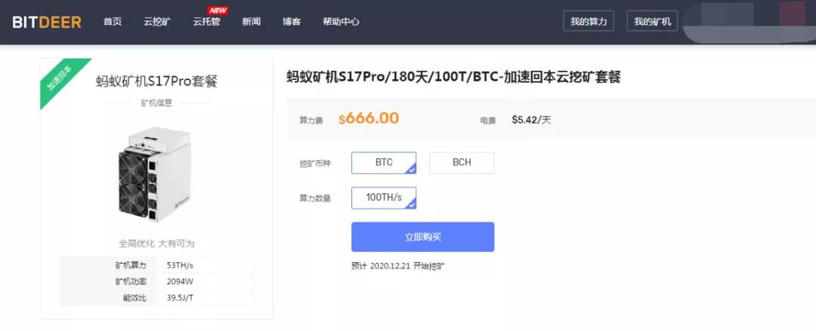Click the 我的矿机 button

pyautogui.click(x=652, y=21)
